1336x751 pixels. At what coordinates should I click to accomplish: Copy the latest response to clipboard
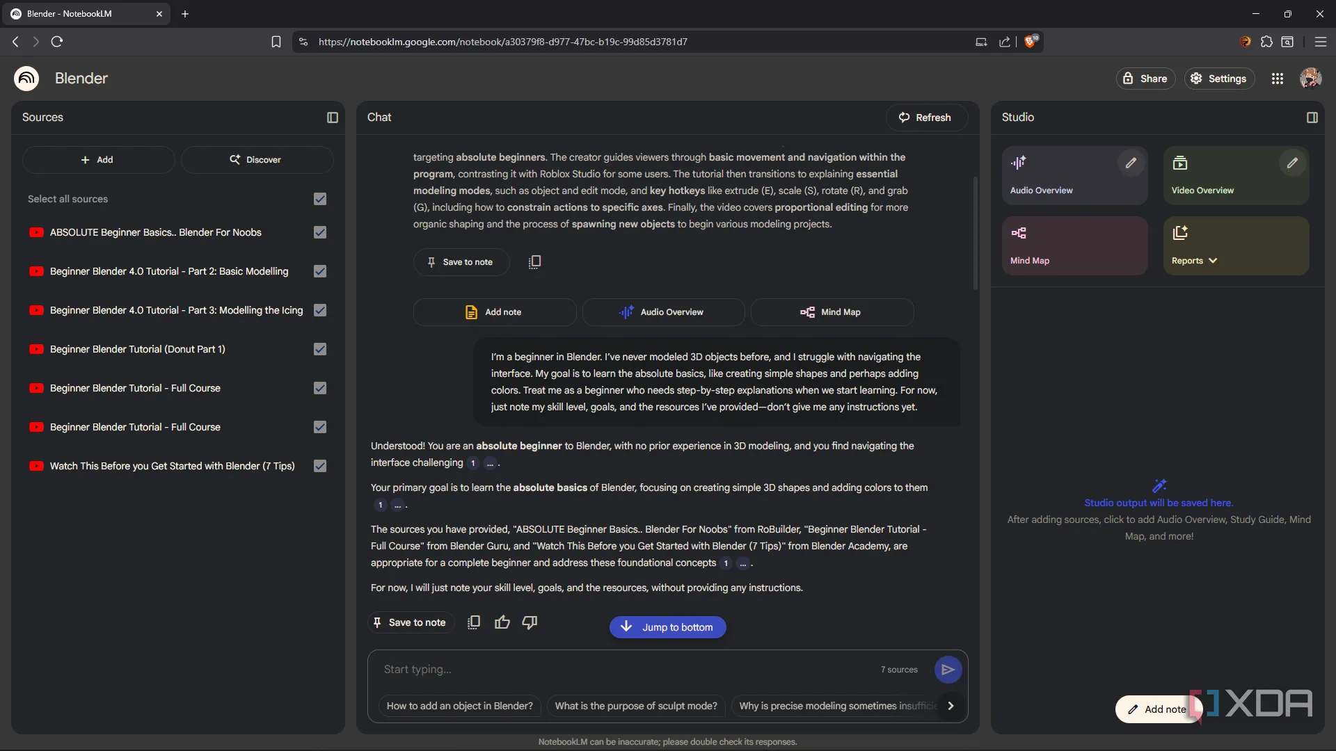tap(474, 622)
